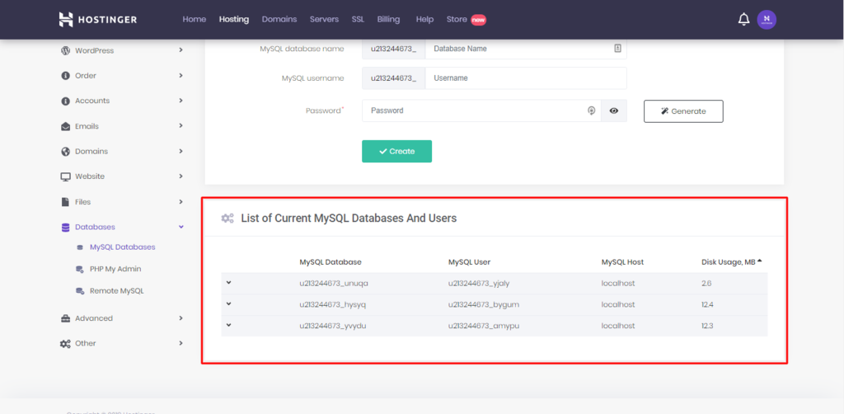The height and width of the screenshot is (414, 844).
Task: Click the PHP My Admin small icon
Action: [80, 269]
